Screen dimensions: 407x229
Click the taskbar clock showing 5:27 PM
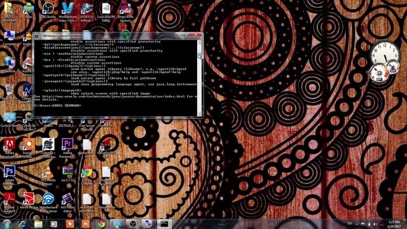coord(394,224)
